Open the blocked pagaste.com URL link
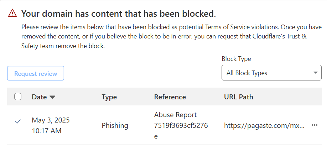Viewport: 327px width, 151px height. tap(265, 125)
